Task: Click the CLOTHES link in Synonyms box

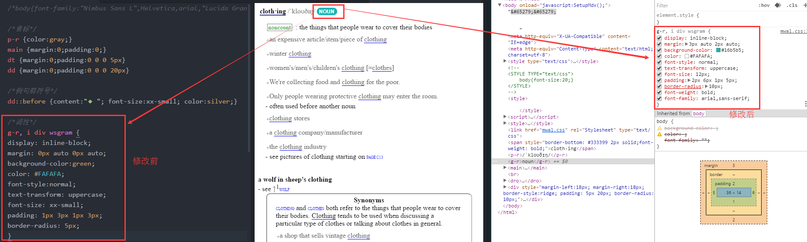Action: [316, 208]
